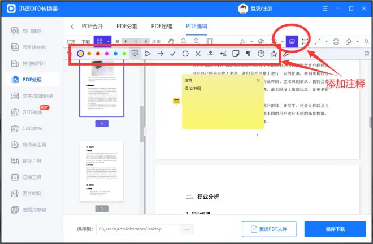
Task: Select the hand pan tool
Action: [171, 41]
